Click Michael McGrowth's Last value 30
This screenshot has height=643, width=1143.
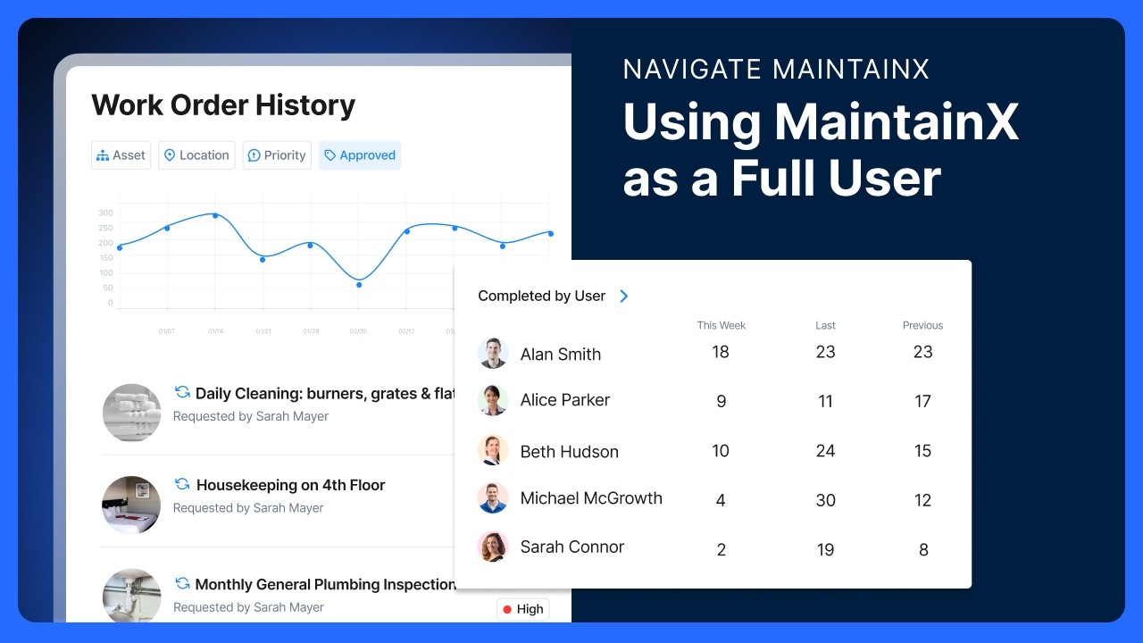point(825,501)
